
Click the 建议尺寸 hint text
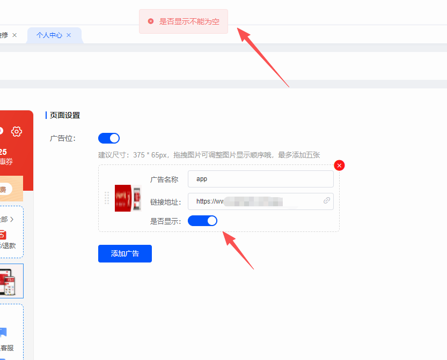point(209,155)
